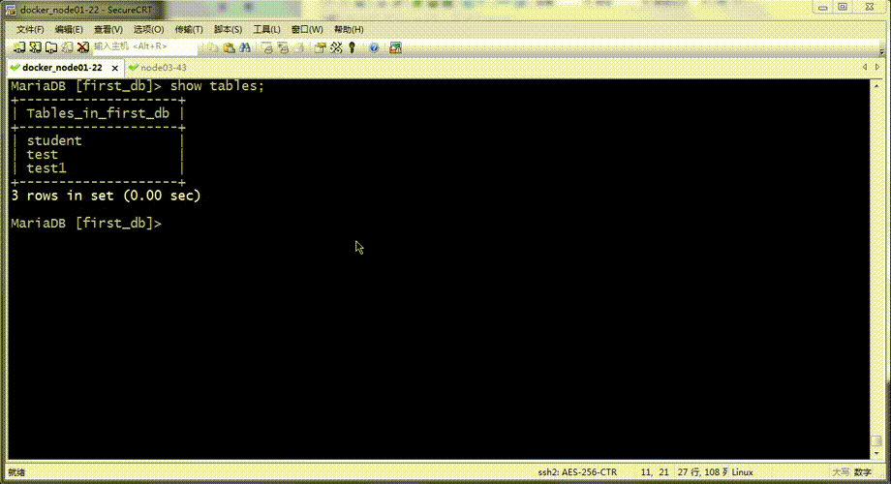Click SecureCRT title bar app icon
891x484 pixels.
pyautogui.click(x=11, y=10)
